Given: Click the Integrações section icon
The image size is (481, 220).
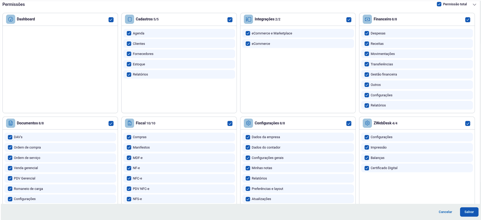Looking at the screenshot, I should (x=248, y=19).
